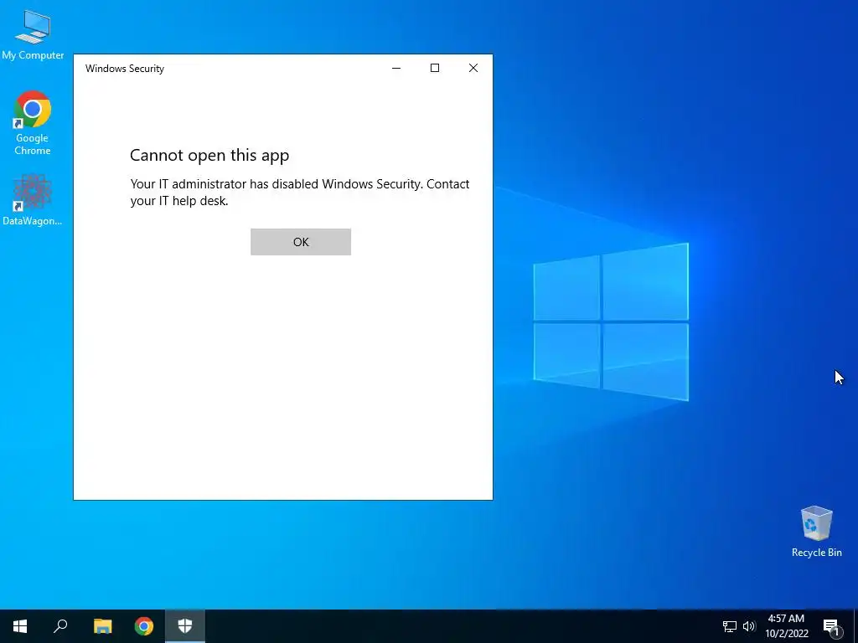Open the notification action center icon
858x643 pixels.
pyautogui.click(x=831, y=626)
